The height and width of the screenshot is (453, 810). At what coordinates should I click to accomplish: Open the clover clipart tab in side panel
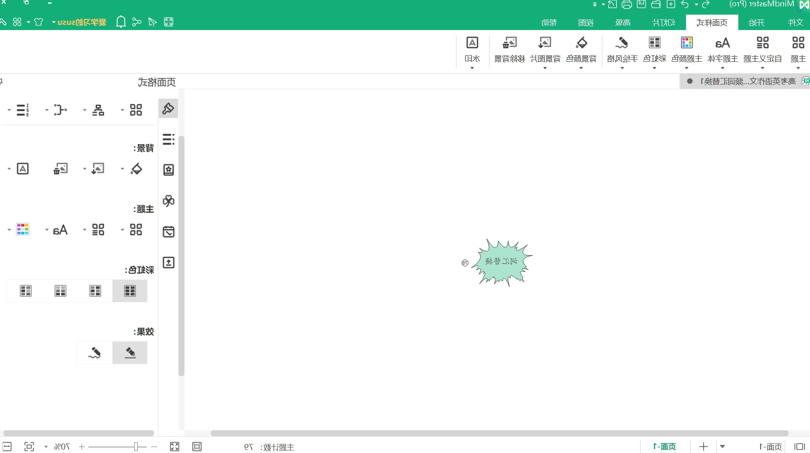click(168, 201)
